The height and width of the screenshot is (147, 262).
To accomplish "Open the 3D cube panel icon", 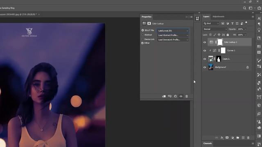I will tap(259, 105).
